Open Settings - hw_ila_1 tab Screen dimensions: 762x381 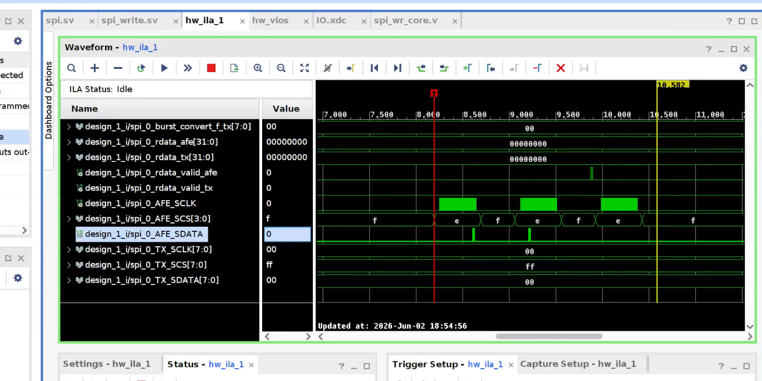(107, 364)
